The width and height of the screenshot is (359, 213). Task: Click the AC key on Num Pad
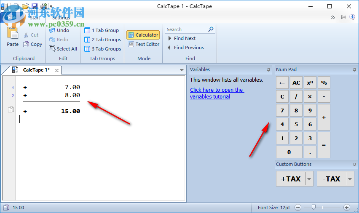point(296,83)
